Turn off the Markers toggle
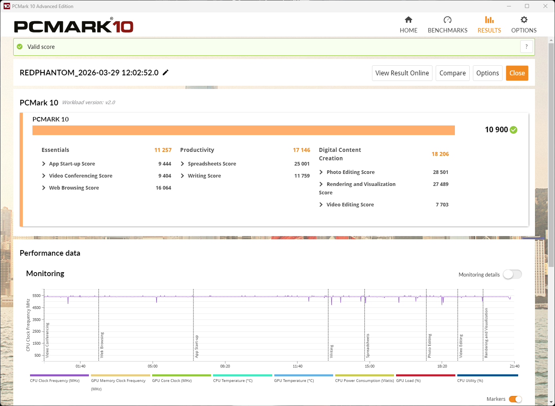The image size is (555, 406). [x=515, y=399]
